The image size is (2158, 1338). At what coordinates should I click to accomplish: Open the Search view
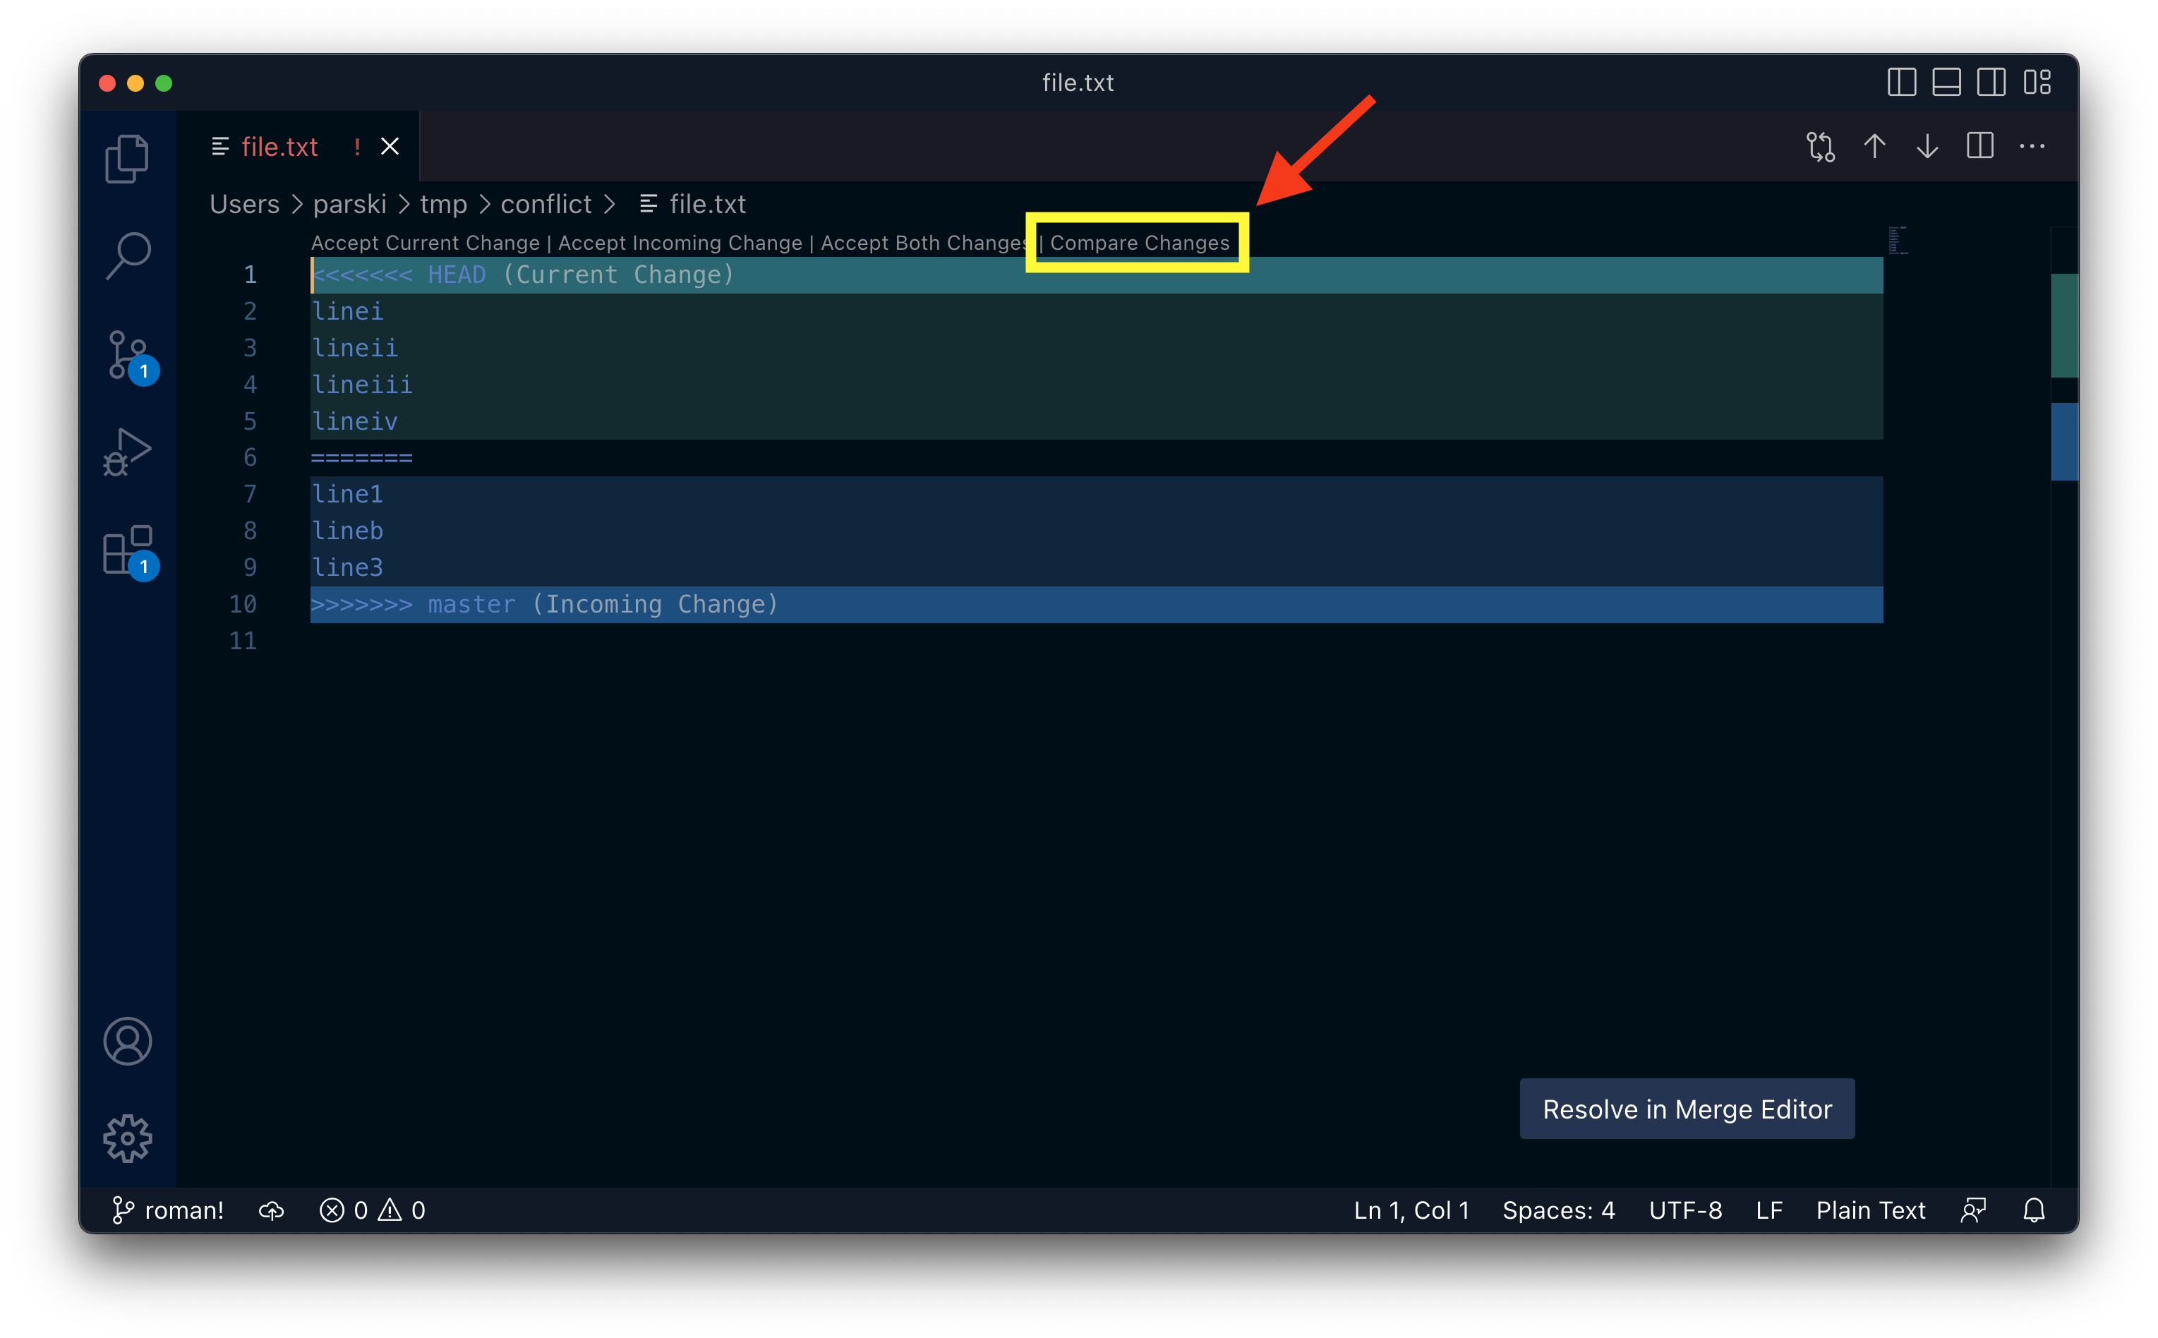click(128, 255)
